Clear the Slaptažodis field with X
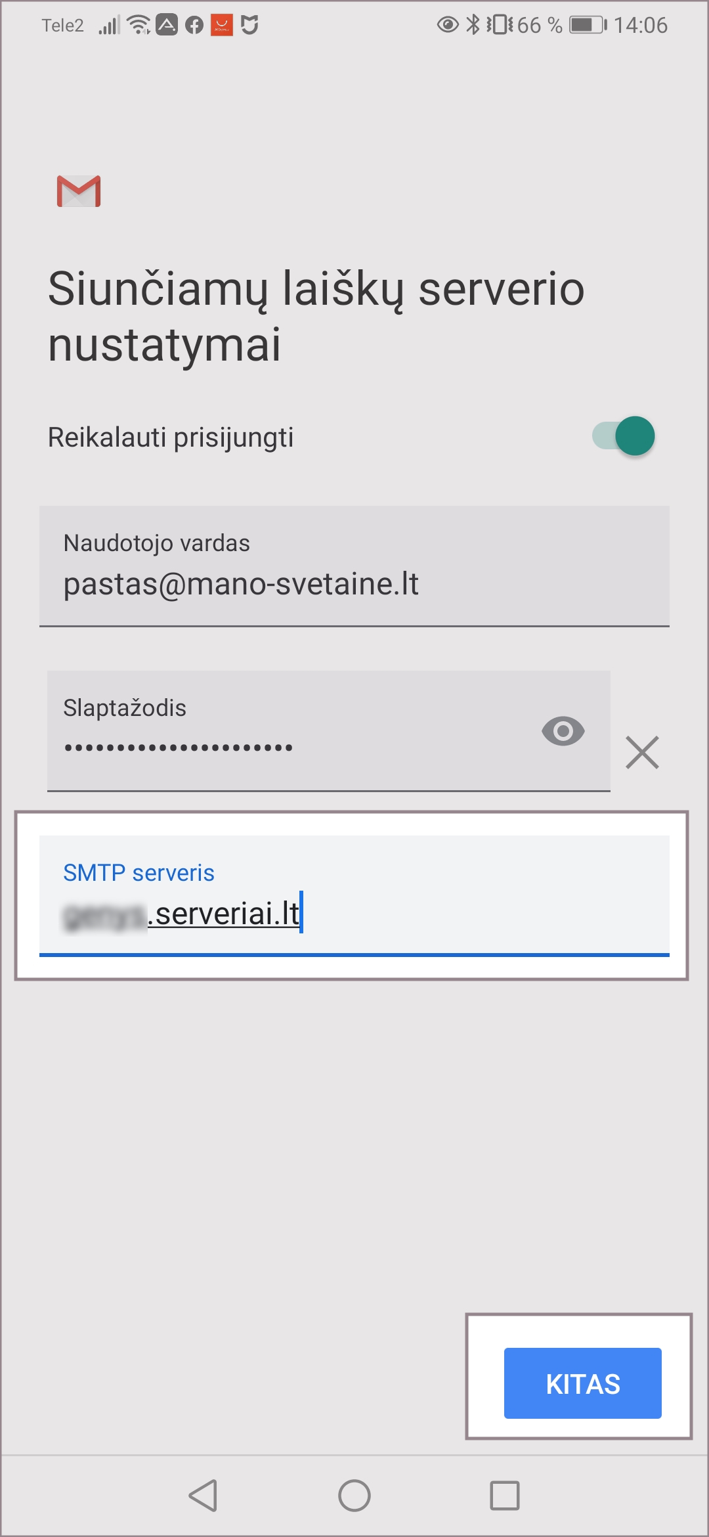709x1537 pixels. click(642, 752)
